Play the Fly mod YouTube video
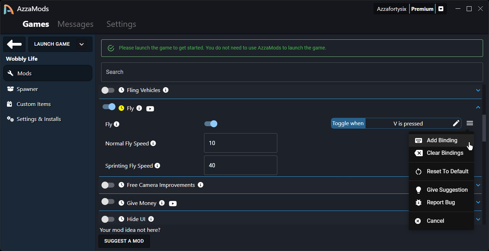This screenshot has height=251, width=489. [x=150, y=109]
